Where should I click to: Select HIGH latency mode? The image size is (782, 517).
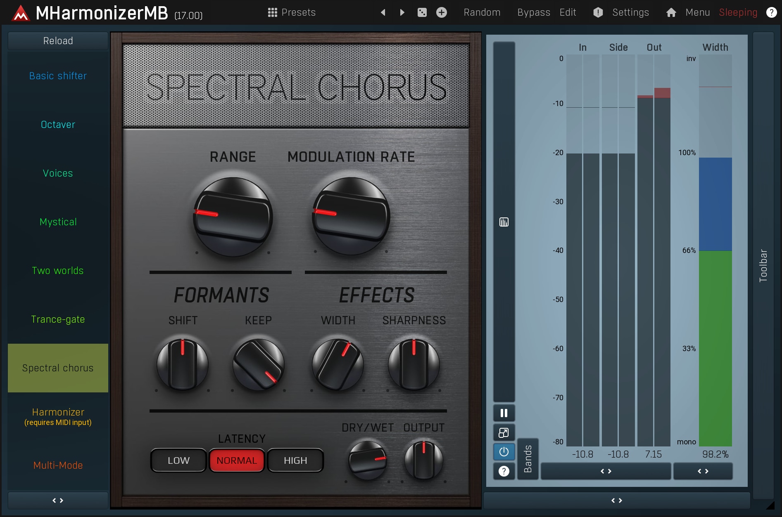[x=295, y=460]
